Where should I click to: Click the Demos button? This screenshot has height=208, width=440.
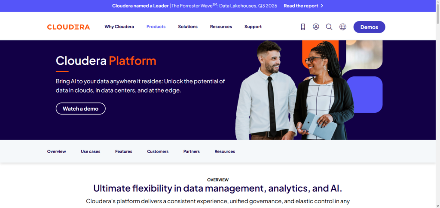[x=369, y=27]
